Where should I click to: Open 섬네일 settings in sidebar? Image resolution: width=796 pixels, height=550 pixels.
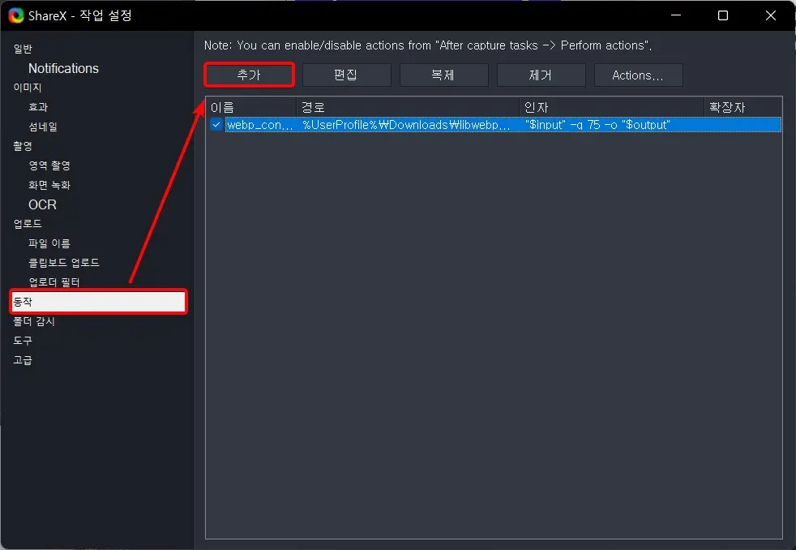(43, 127)
